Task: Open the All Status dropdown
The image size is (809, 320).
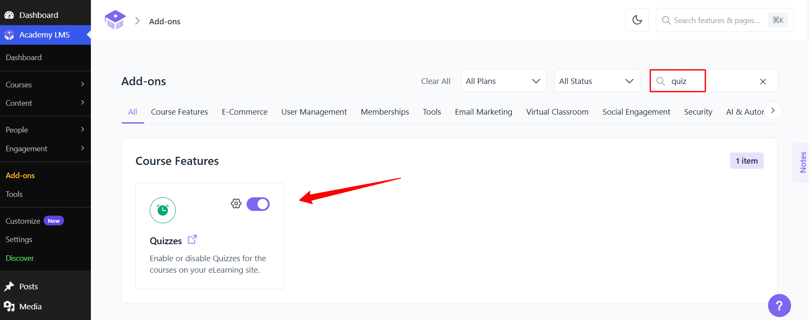Action: (597, 81)
